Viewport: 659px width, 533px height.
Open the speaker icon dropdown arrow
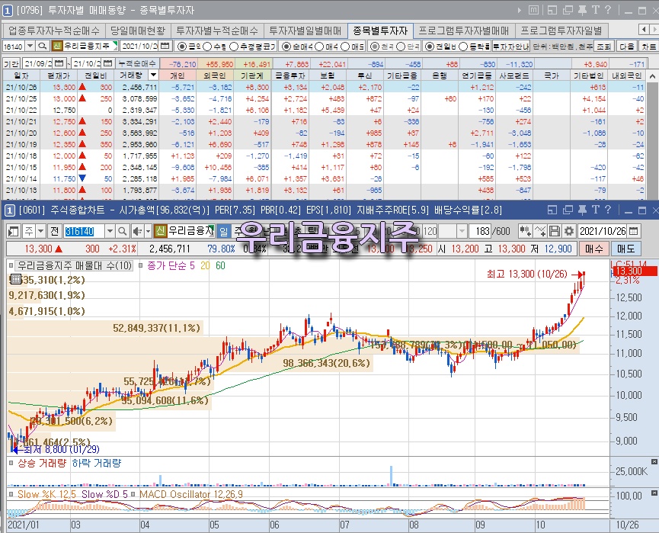click(148, 231)
